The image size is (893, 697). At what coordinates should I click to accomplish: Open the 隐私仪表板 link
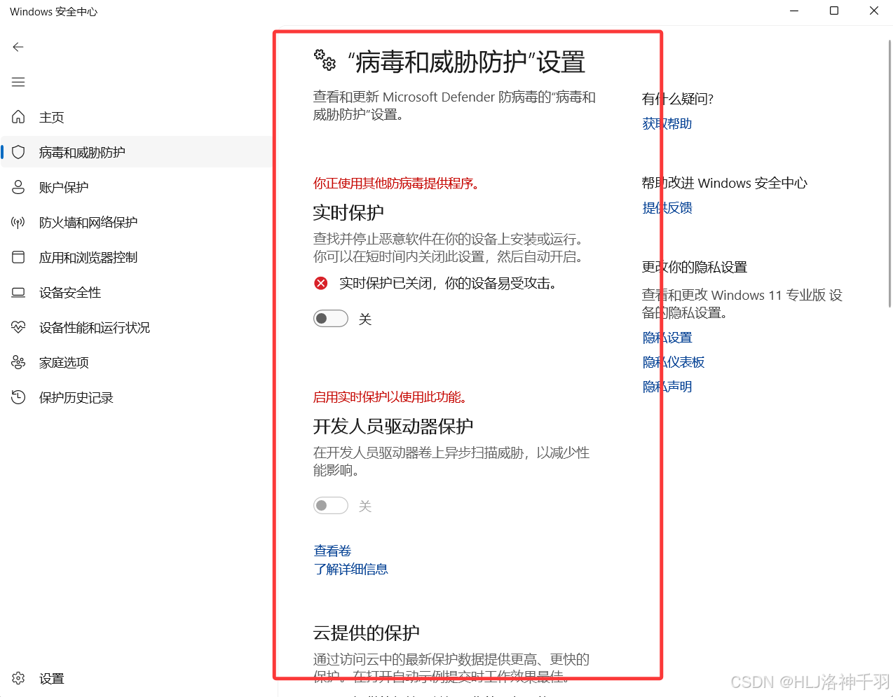tap(673, 361)
